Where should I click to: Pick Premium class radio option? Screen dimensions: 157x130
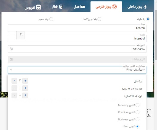[x=137, y=112]
